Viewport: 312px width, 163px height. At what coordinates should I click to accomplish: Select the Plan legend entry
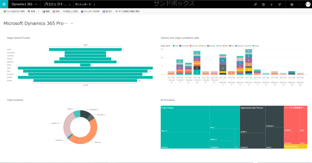(232, 46)
